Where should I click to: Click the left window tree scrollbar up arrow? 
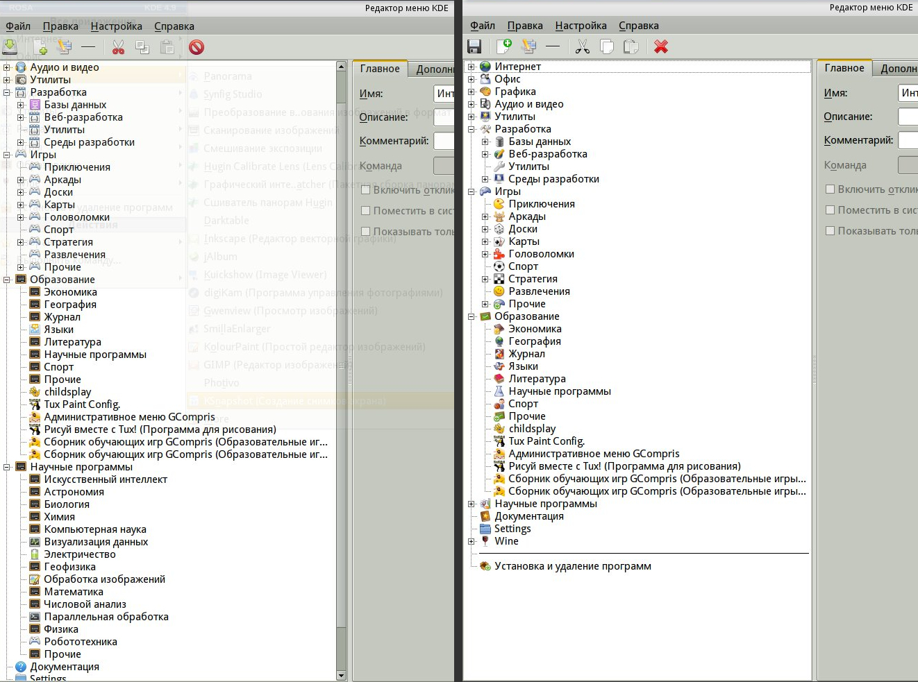[341, 67]
